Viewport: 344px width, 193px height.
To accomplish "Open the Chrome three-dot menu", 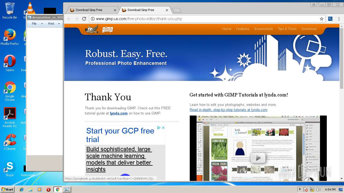I will click(x=339, y=19).
